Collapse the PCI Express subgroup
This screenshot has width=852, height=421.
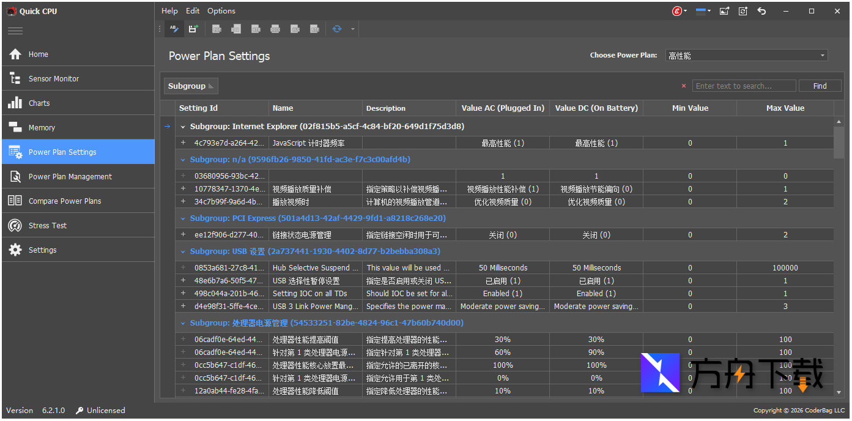(x=183, y=218)
